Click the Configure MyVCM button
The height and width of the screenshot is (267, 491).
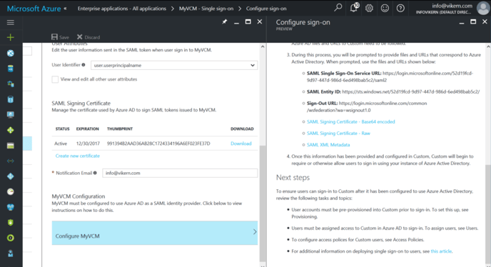[x=155, y=233]
